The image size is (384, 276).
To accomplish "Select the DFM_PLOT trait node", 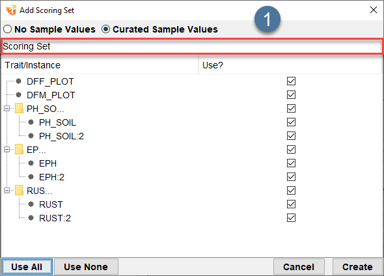I will pos(51,95).
